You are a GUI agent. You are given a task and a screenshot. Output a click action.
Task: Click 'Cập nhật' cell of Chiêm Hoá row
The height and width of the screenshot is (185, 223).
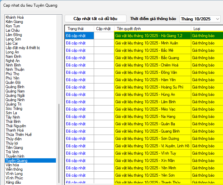[x=104, y=65]
